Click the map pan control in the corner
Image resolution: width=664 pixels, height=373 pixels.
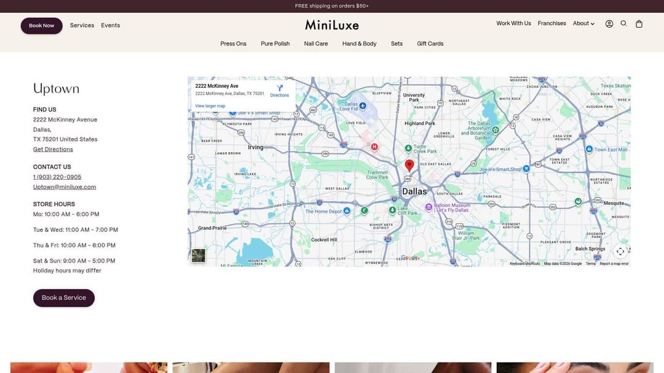tap(620, 252)
